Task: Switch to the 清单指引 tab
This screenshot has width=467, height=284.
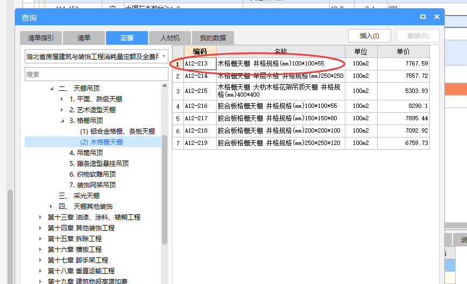Action: click(41, 38)
